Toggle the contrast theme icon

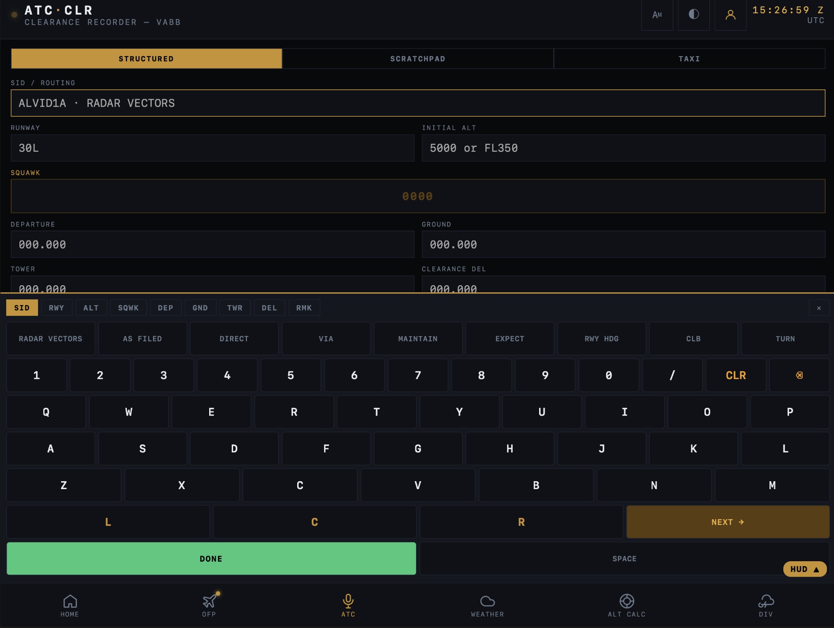tap(694, 15)
